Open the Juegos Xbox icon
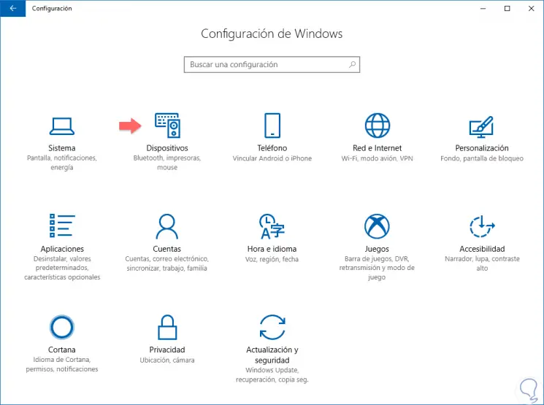 tap(377, 226)
